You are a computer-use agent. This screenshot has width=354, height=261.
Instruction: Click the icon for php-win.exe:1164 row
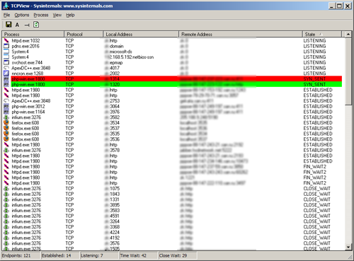(x=6, y=112)
